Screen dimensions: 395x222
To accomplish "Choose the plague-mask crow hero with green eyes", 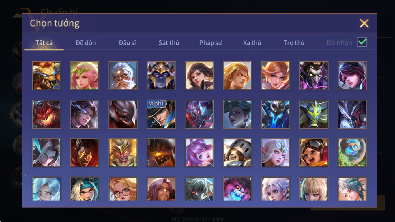I will 314,76.
